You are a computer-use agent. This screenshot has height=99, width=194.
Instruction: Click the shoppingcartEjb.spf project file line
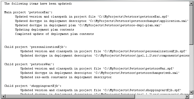click(101, 90)
